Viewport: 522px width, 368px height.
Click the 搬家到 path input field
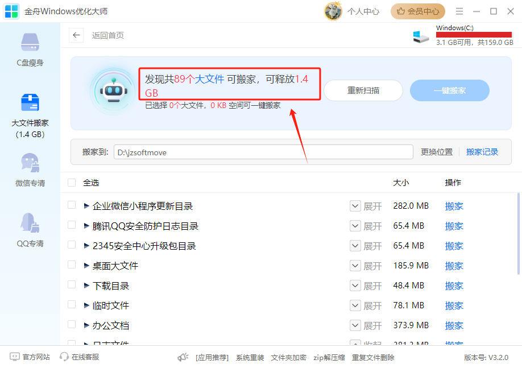click(263, 152)
